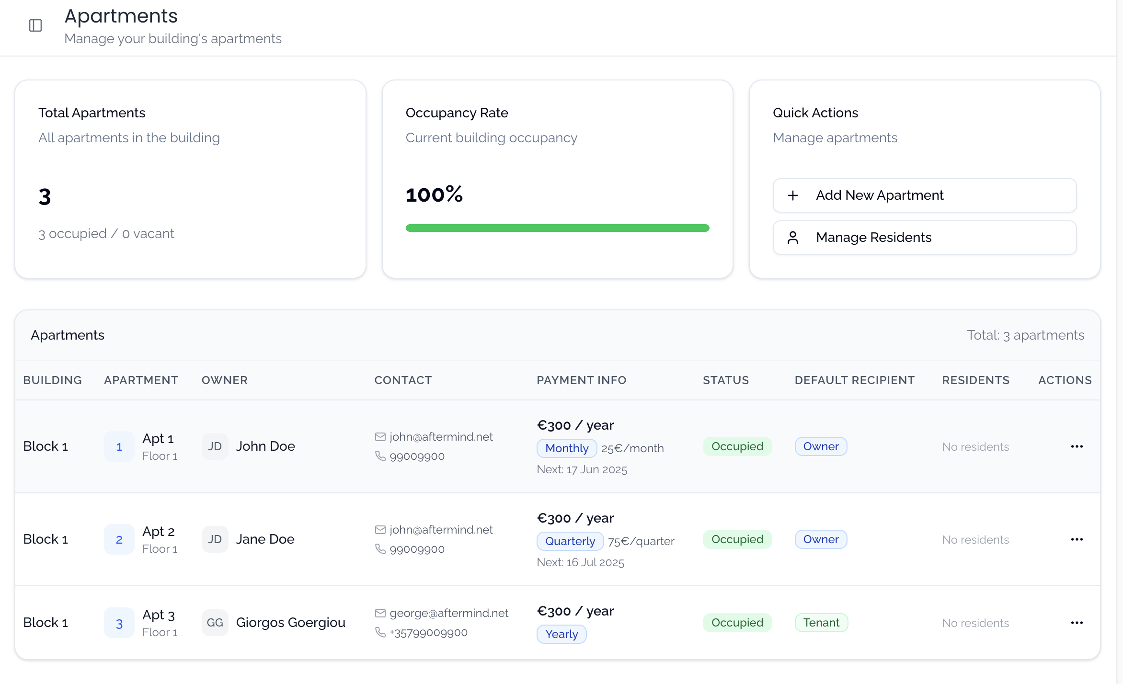
Task: Click the Manage Residents button
Action: (924, 238)
